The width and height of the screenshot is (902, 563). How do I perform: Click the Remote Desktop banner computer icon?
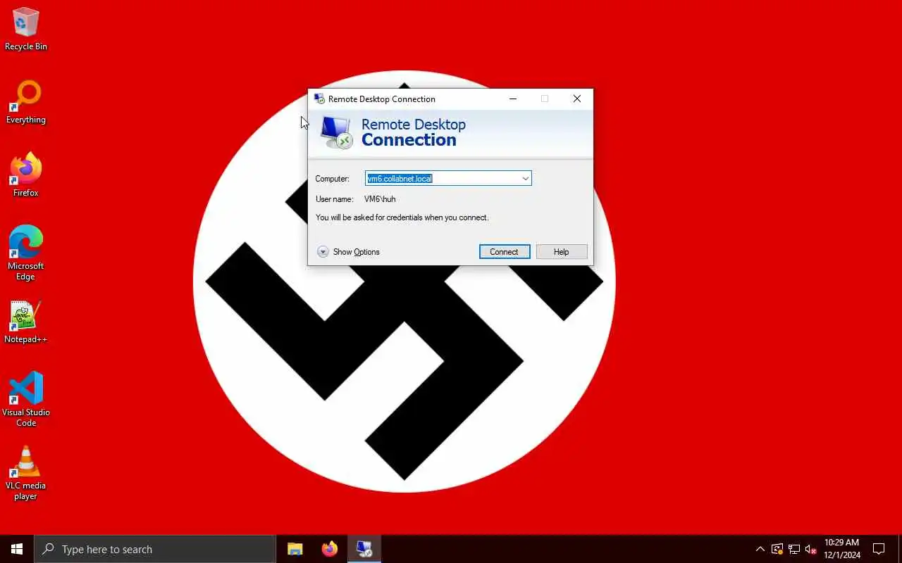click(x=336, y=132)
